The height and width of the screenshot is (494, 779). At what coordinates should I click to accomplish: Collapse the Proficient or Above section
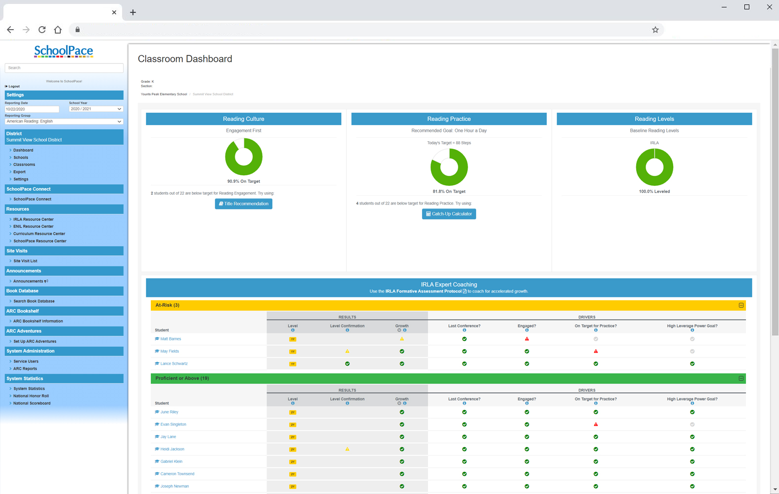(741, 378)
